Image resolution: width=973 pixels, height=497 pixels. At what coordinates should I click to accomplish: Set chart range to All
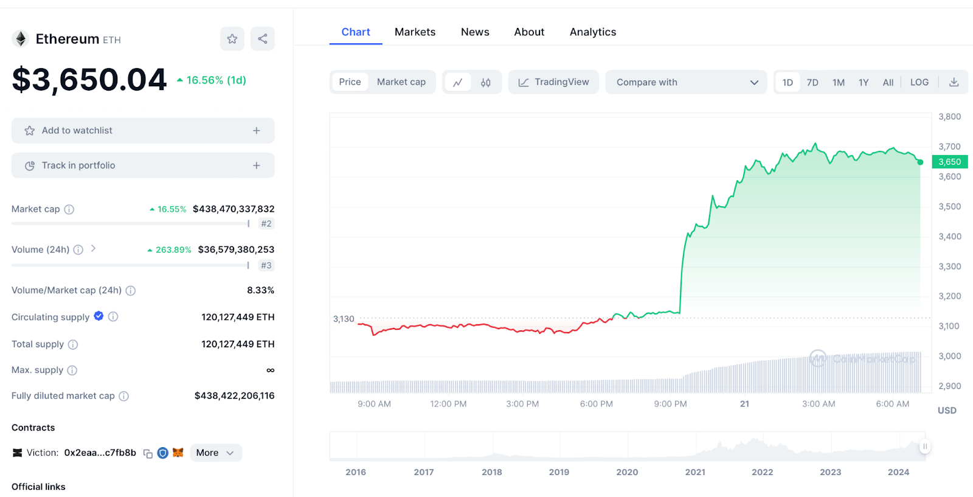click(888, 82)
